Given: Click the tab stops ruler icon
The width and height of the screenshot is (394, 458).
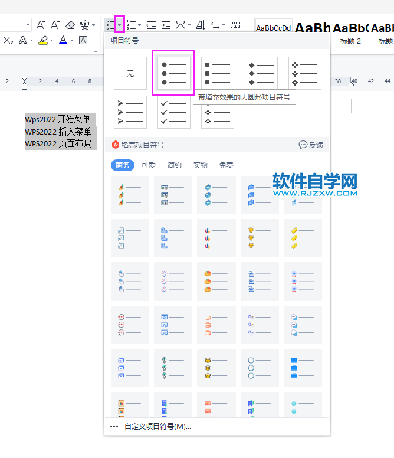Looking at the screenshot, I should click(235, 25).
